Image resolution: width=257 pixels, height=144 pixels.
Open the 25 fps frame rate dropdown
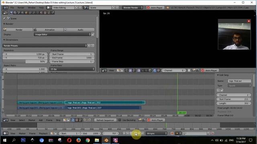(72, 69)
